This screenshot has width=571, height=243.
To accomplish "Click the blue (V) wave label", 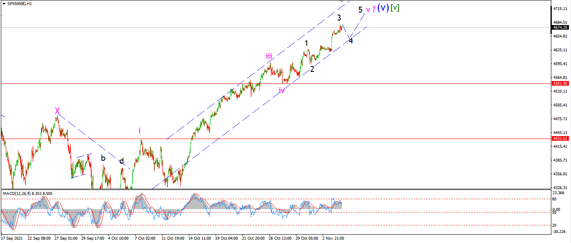I will pos(383,8).
